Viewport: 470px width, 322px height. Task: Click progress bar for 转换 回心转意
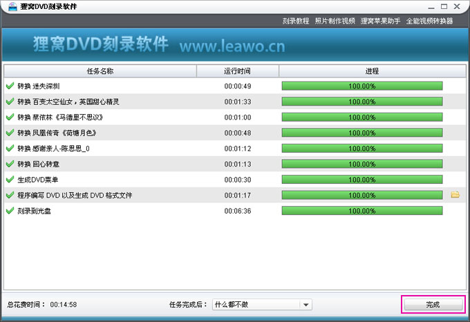click(362, 164)
